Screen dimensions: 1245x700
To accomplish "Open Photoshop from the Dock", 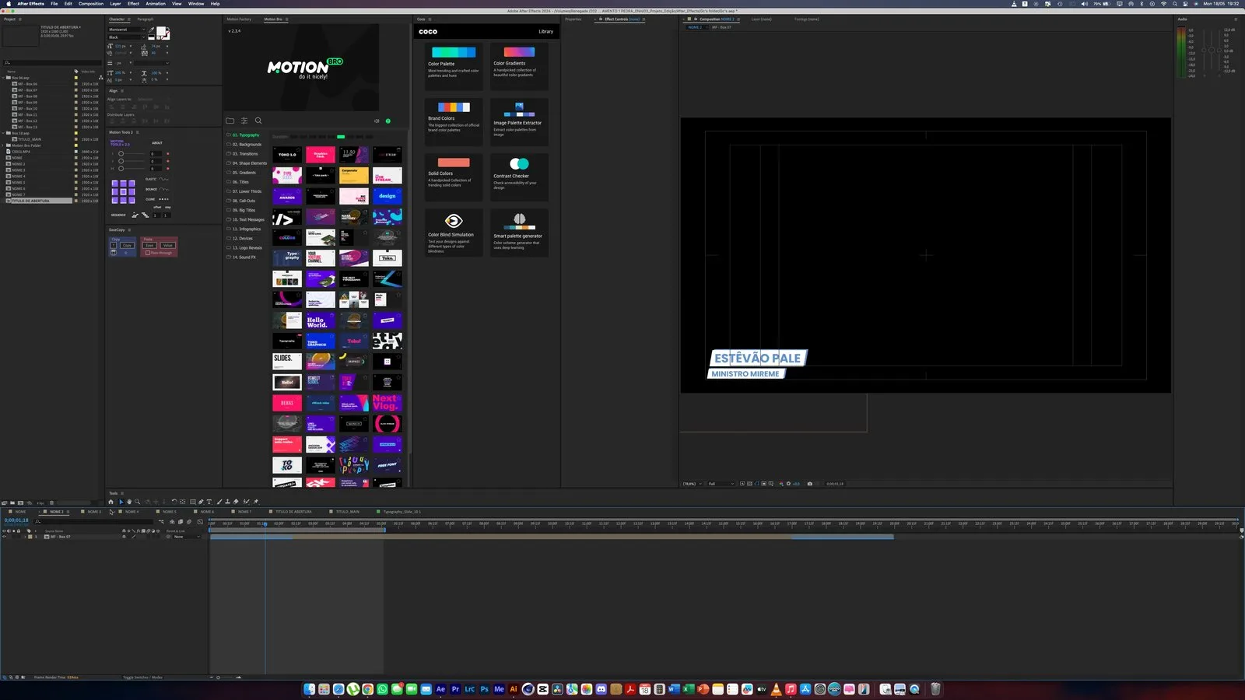I will click(485, 689).
